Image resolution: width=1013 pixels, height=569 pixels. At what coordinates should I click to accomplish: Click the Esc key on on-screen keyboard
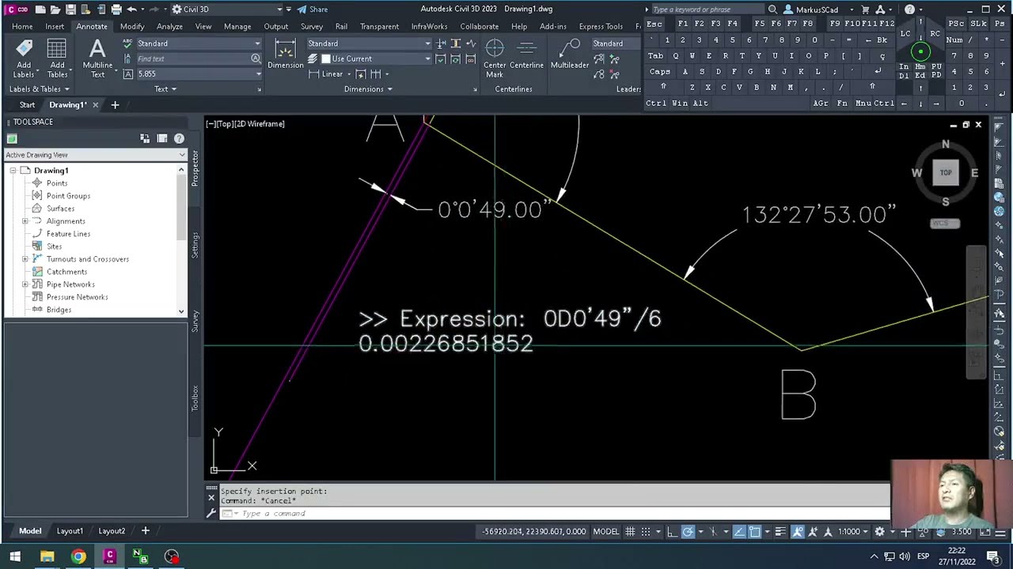[654, 24]
